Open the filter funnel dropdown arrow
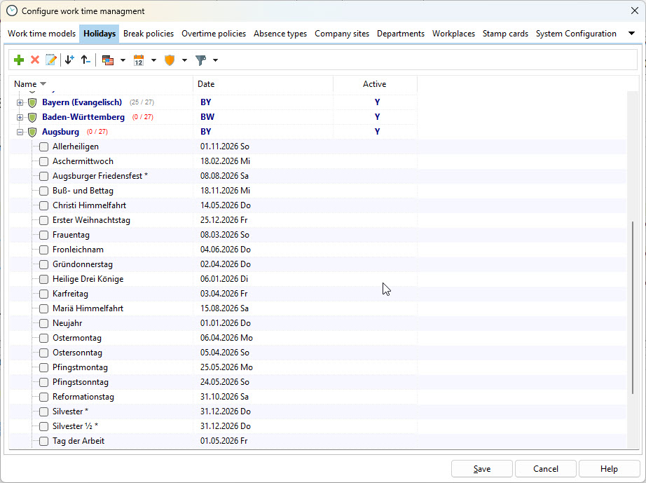This screenshot has height=483, width=646. tap(215, 60)
